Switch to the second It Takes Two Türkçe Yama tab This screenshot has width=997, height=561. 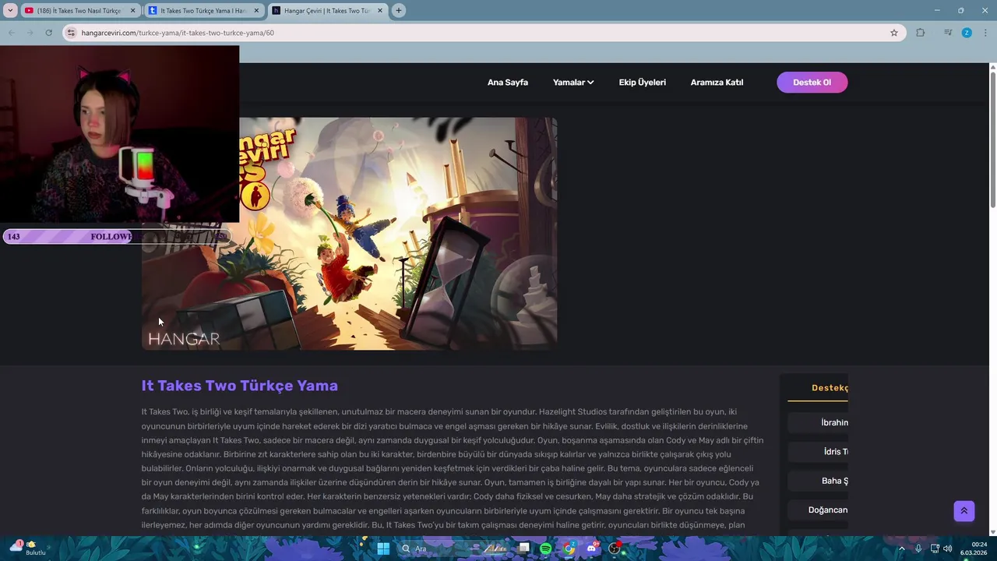[x=204, y=10]
